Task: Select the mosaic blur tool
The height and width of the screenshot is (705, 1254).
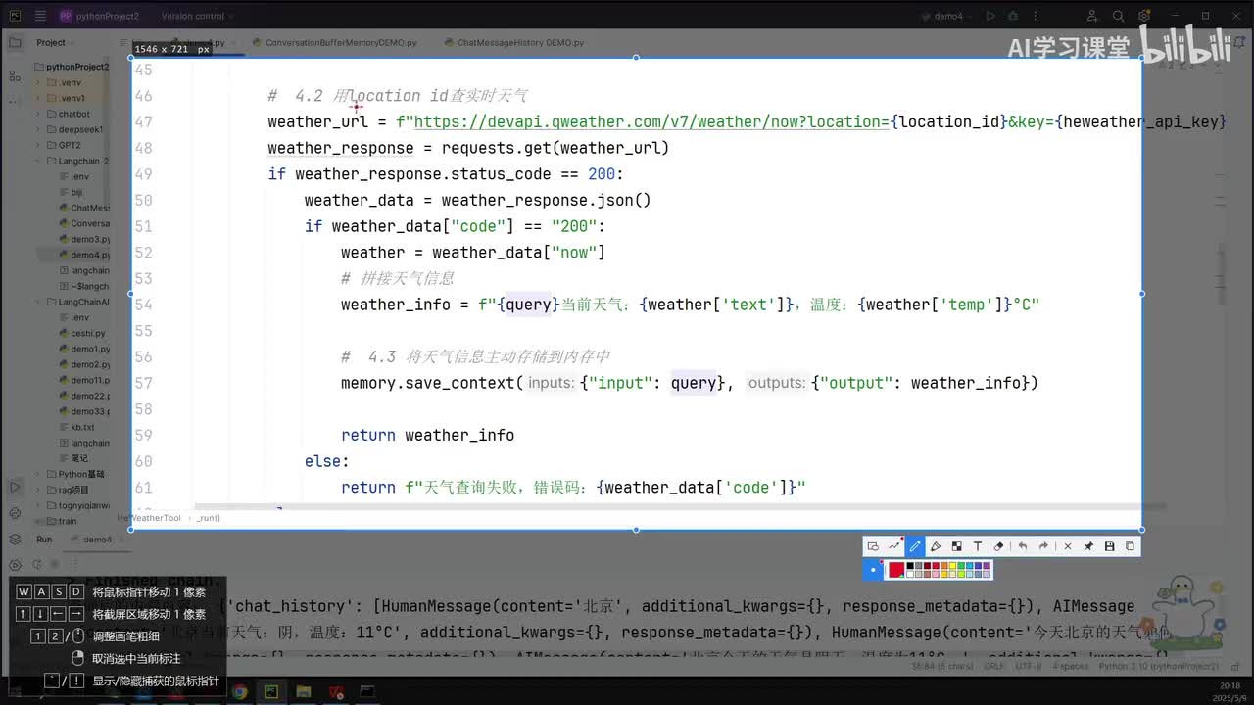Action: [956, 546]
